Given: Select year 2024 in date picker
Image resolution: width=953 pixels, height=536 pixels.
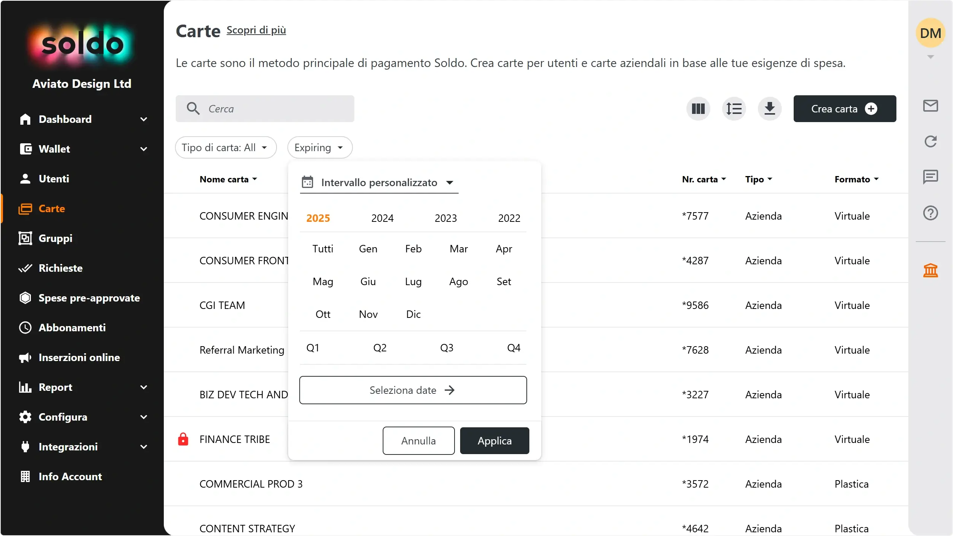Looking at the screenshot, I should pyautogui.click(x=382, y=218).
